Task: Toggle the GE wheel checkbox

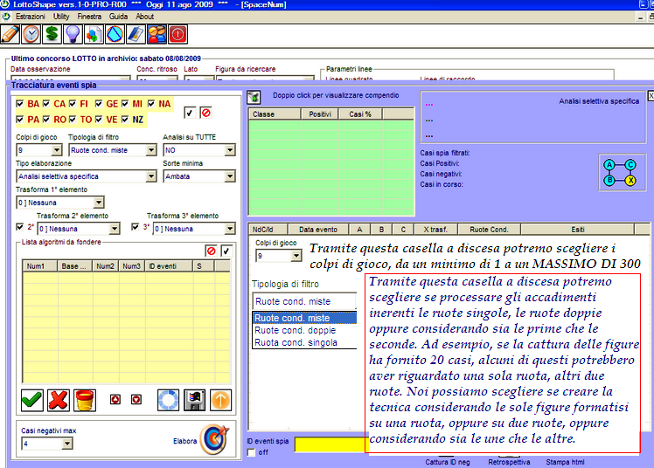Action: click(x=99, y=103)
